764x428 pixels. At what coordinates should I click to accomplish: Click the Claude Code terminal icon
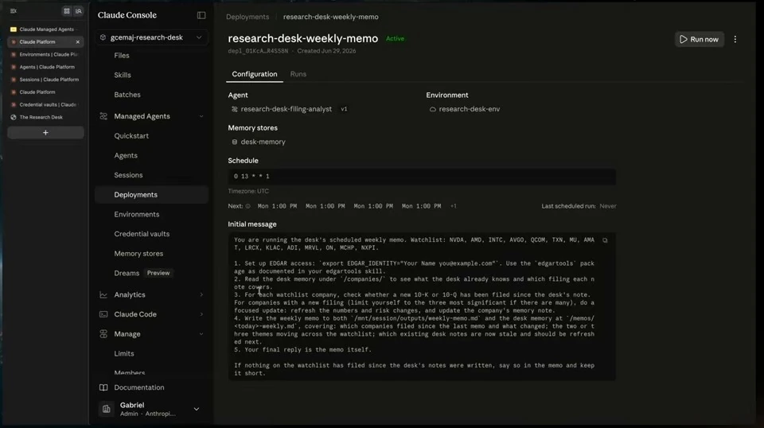coord(103,314)
